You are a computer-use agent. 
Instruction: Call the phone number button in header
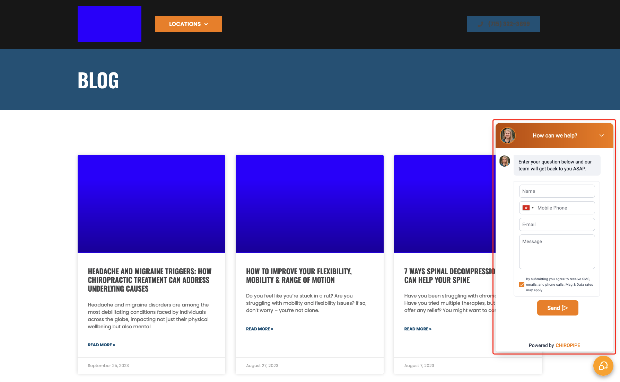(503, 24)
